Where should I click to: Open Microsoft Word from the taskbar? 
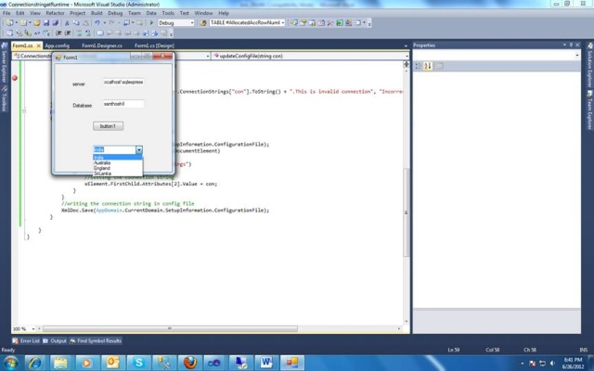(266, 363)
